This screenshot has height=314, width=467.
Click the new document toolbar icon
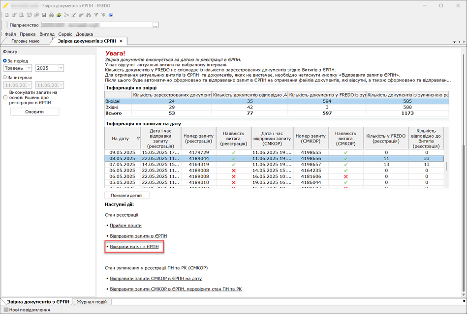6,15
